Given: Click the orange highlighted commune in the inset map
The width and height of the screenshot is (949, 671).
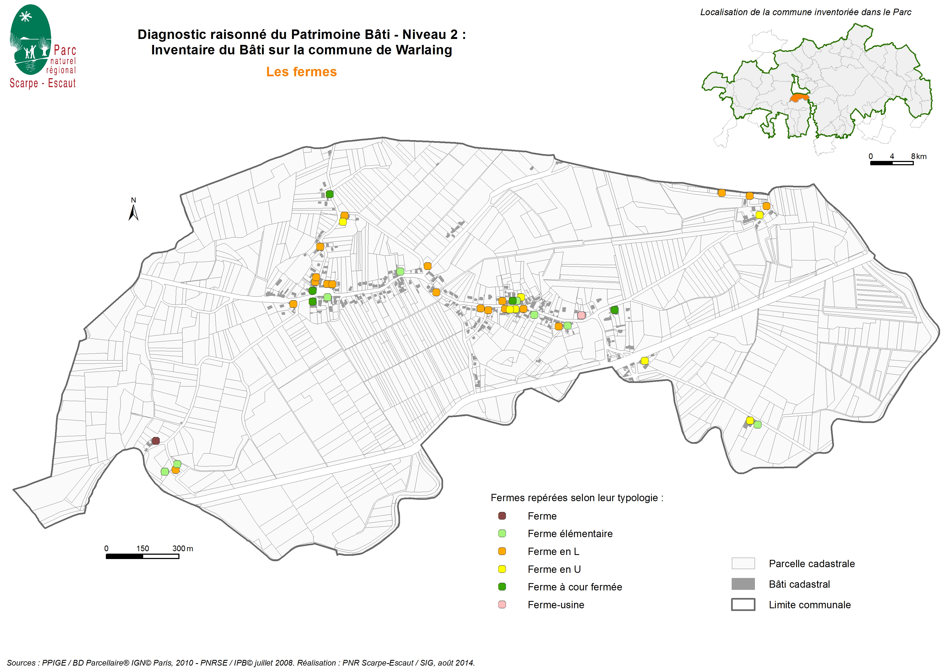Looking at the screenshot, I should (799, 98).
